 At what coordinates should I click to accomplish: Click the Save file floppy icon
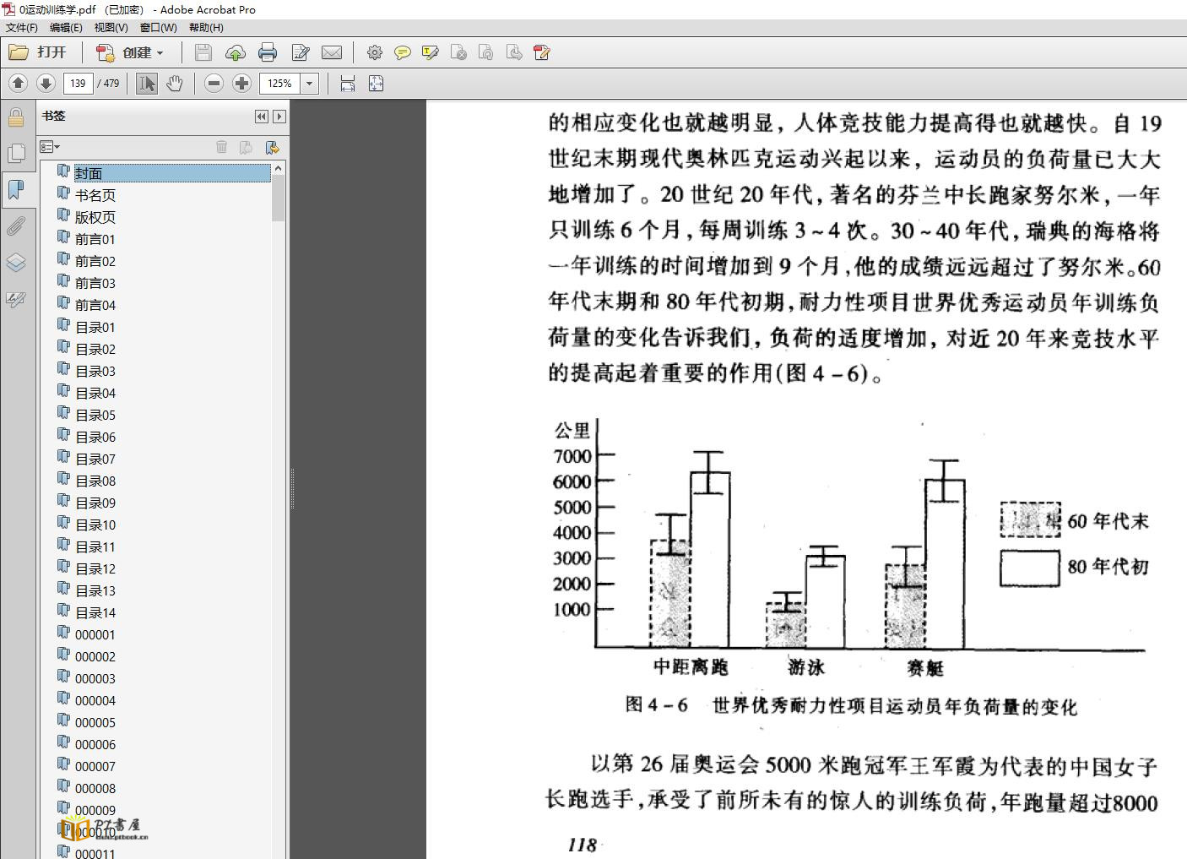point(203,52)
